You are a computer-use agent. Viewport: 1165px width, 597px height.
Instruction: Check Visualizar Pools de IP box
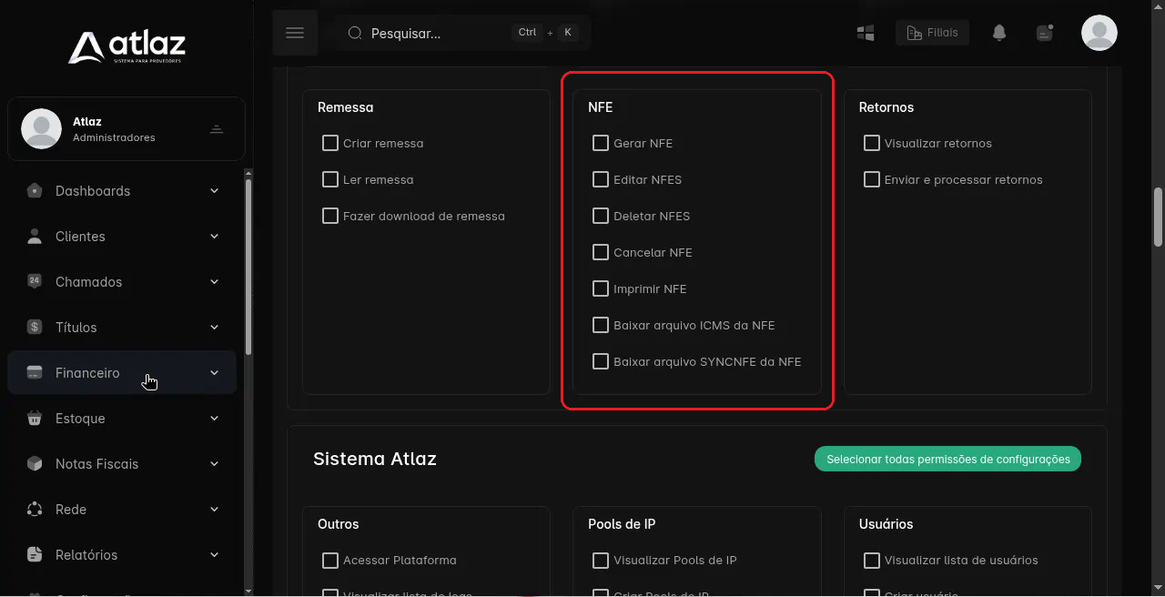point(601,560)
